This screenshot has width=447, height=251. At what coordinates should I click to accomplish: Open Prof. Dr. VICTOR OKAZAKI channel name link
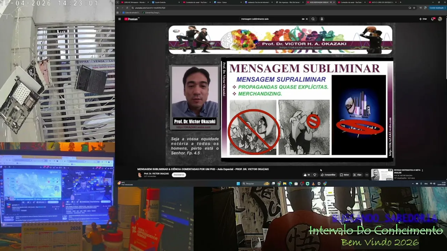156,174
